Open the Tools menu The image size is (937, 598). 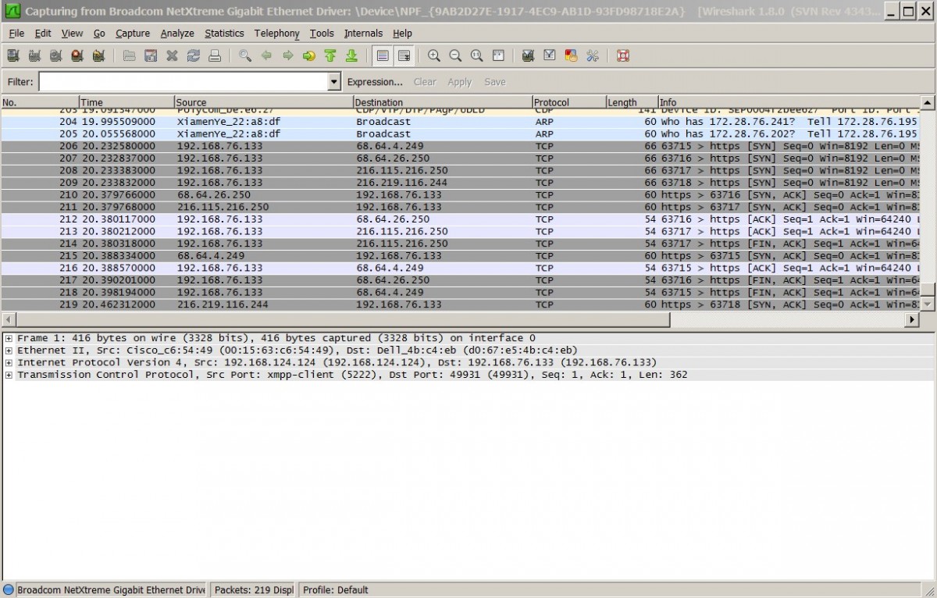(322, 34)
